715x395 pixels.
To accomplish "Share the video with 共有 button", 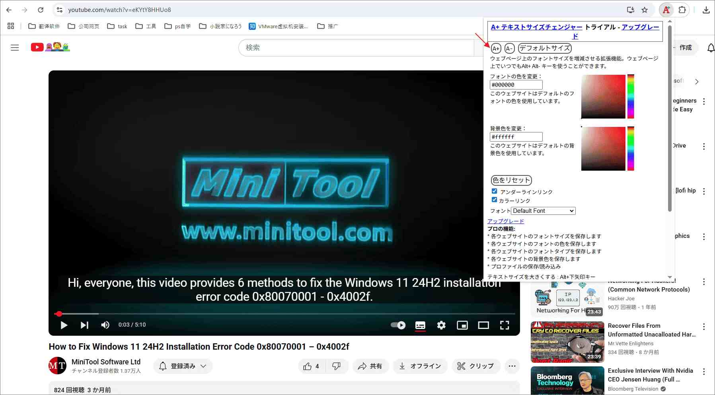I will tap(370, 366).
